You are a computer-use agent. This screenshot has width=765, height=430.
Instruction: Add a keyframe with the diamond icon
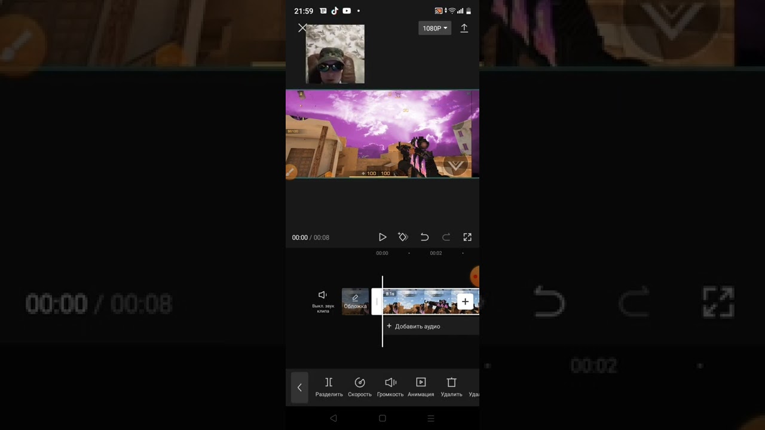click(x=403, y=237)
